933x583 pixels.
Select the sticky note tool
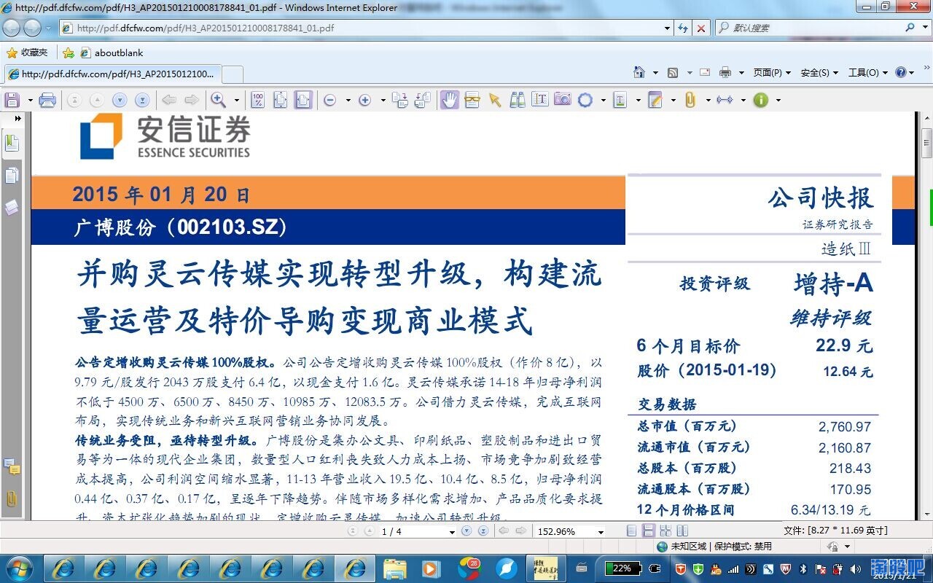coord(655,100)
